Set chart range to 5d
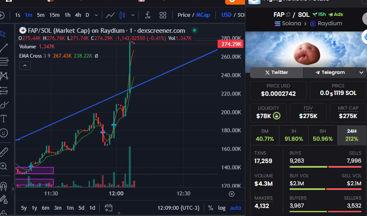The width and height of the screenshot is (367, 216). click(x=81, y=208)
